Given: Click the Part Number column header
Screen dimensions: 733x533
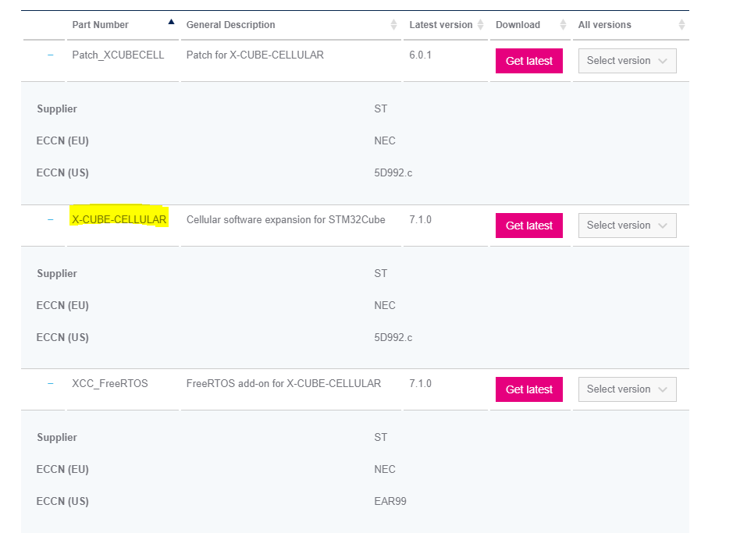Looking at the screenshot, I should pyautogui.click(x=100, y=25).
